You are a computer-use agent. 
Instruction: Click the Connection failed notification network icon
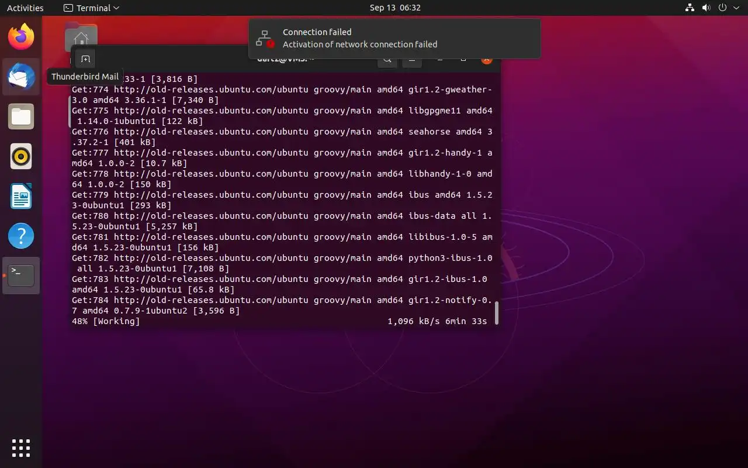(x=266, y=39)
